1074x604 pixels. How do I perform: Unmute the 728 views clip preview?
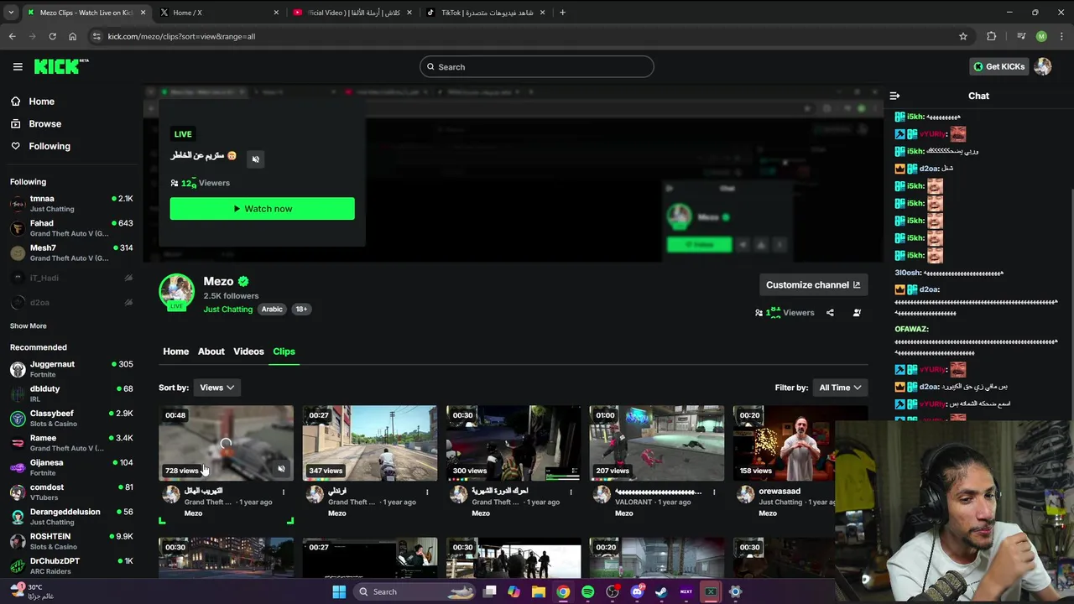pyautogui.click(x=281, y=469)
